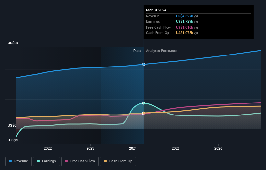Click the blue Revenue data point marker
Screen dimensions: 266x170
[144, 64]
